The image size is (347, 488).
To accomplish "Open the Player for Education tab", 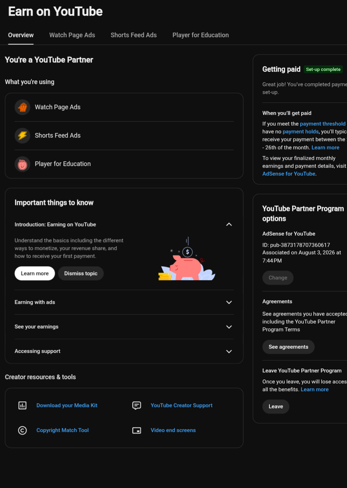I will click(x=201, y=35).
